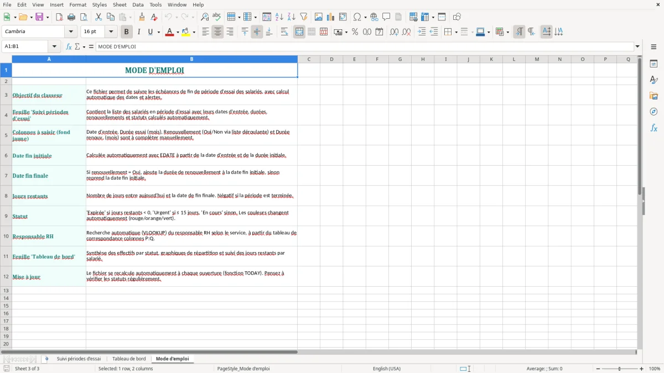Viewport: 664px width, 373px height.
Task: Click the Cut scissors icon
Action: tap(98, 17)
